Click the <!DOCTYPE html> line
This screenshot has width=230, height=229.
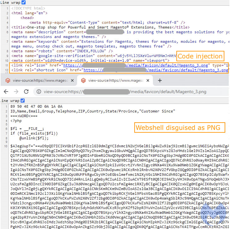[28, 8]
